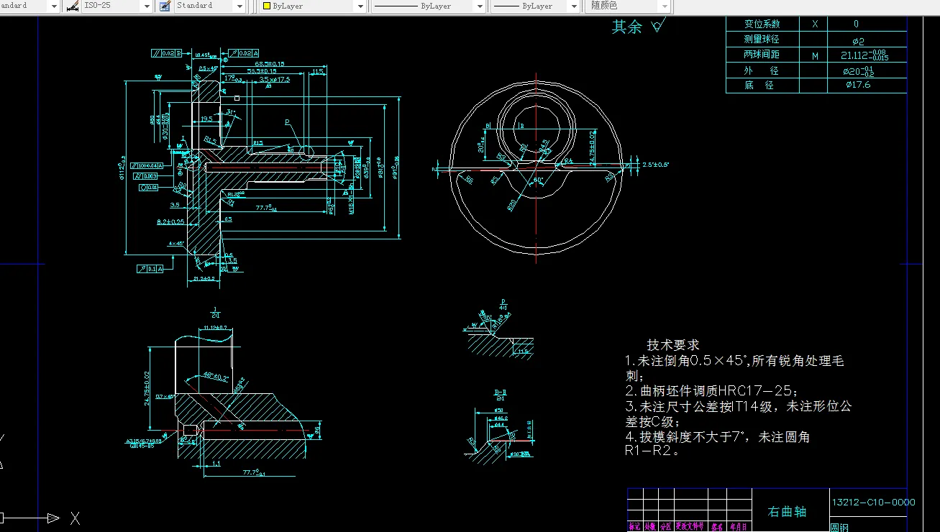Open the ByLayer lineweight dropdown
Image resolution: width=940 pixels, height=532 pixels.
click(573, 6)
